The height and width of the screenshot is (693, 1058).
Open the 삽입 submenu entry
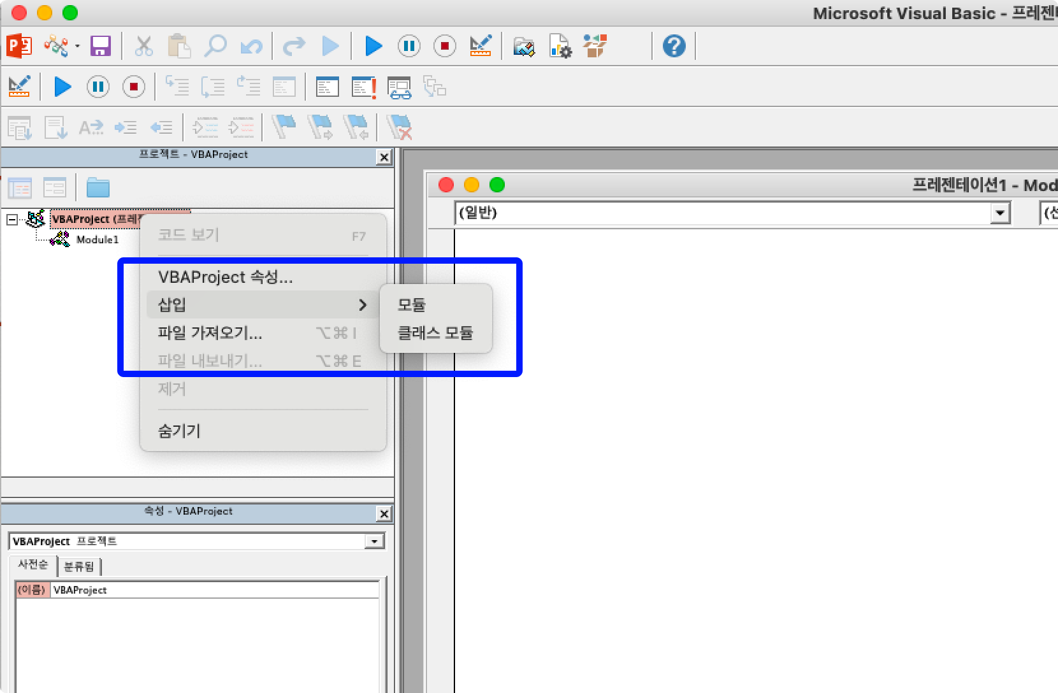point(263,304)
